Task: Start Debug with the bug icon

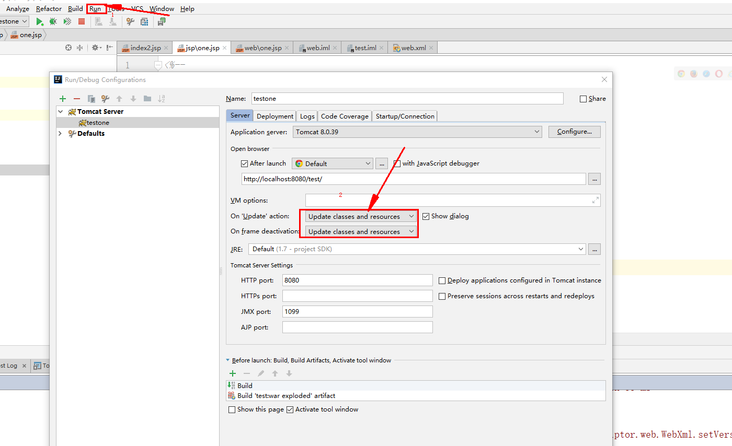Action: point(53,21)
